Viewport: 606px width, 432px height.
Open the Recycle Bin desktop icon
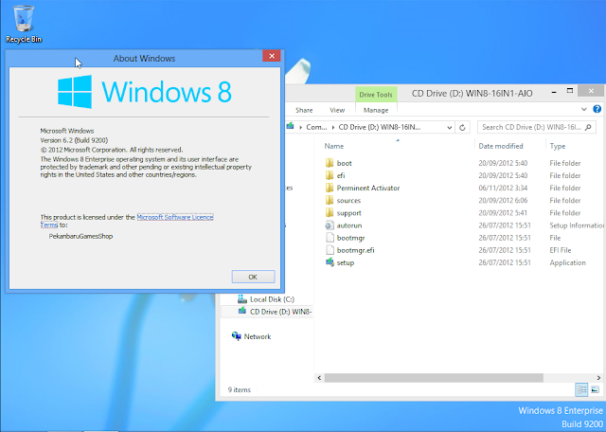pyautogui.click(x=24, y=24)
